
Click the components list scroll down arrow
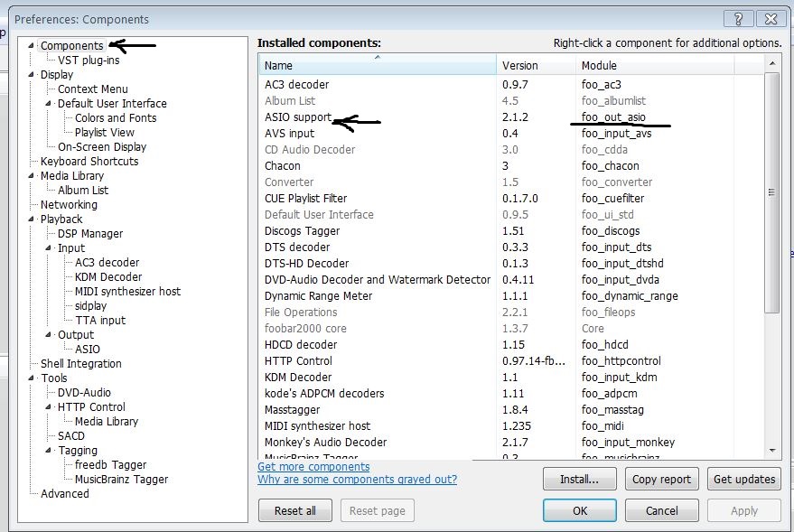[x=771, y=450]
